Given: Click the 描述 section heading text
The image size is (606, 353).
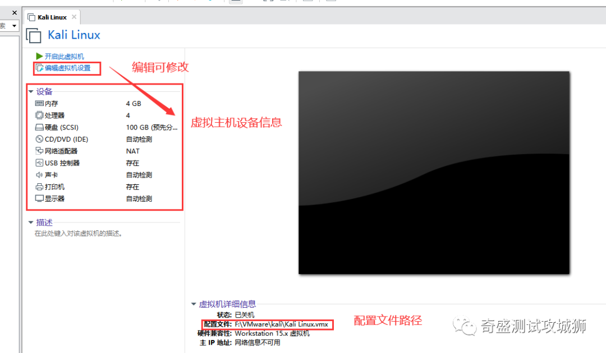Looking at the screenshot, I should (44, 222).
